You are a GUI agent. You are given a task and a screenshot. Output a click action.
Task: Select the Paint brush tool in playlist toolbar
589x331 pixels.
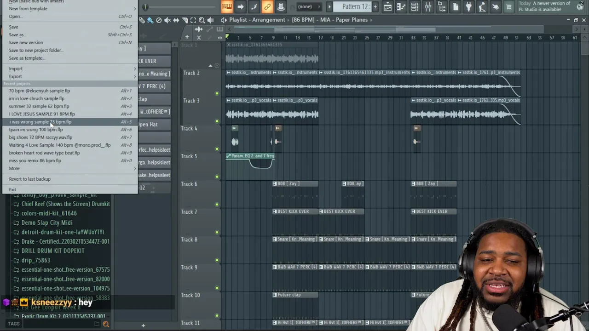click(x=150, y=20)
